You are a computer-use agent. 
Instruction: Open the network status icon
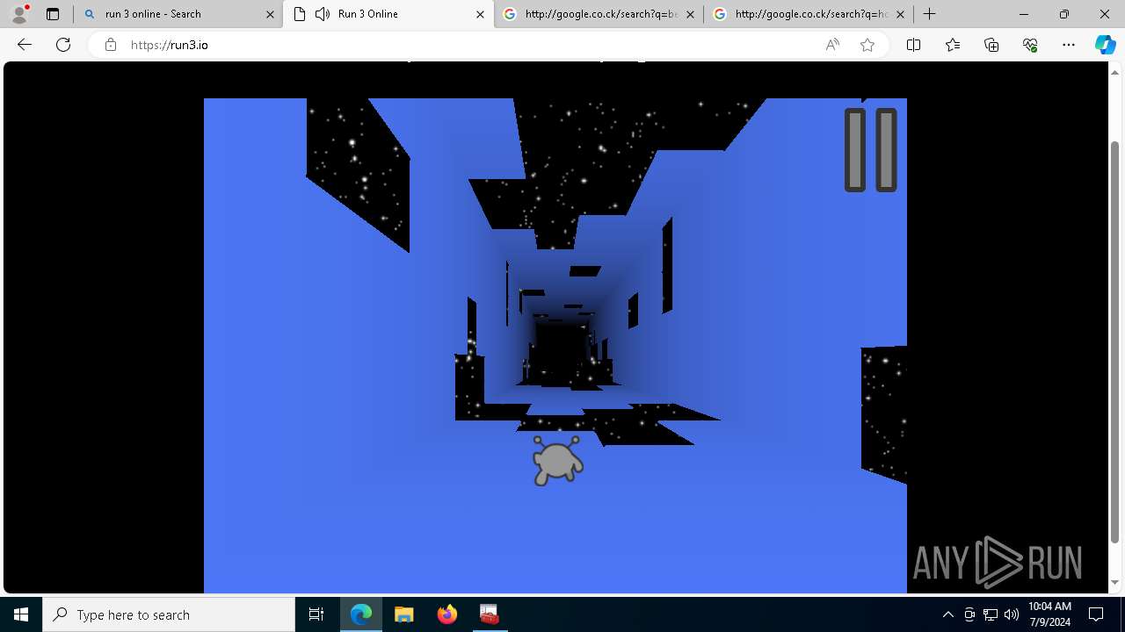coord(990,614)
